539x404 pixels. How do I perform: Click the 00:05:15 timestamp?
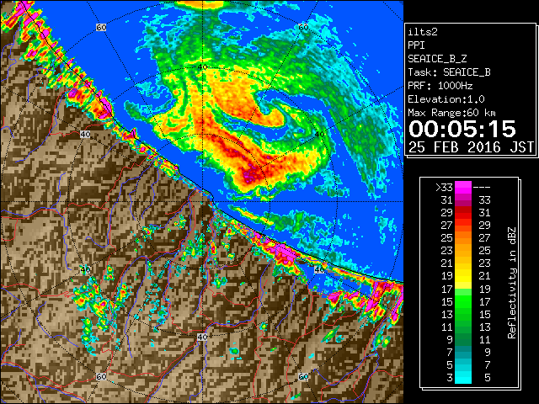462,129
